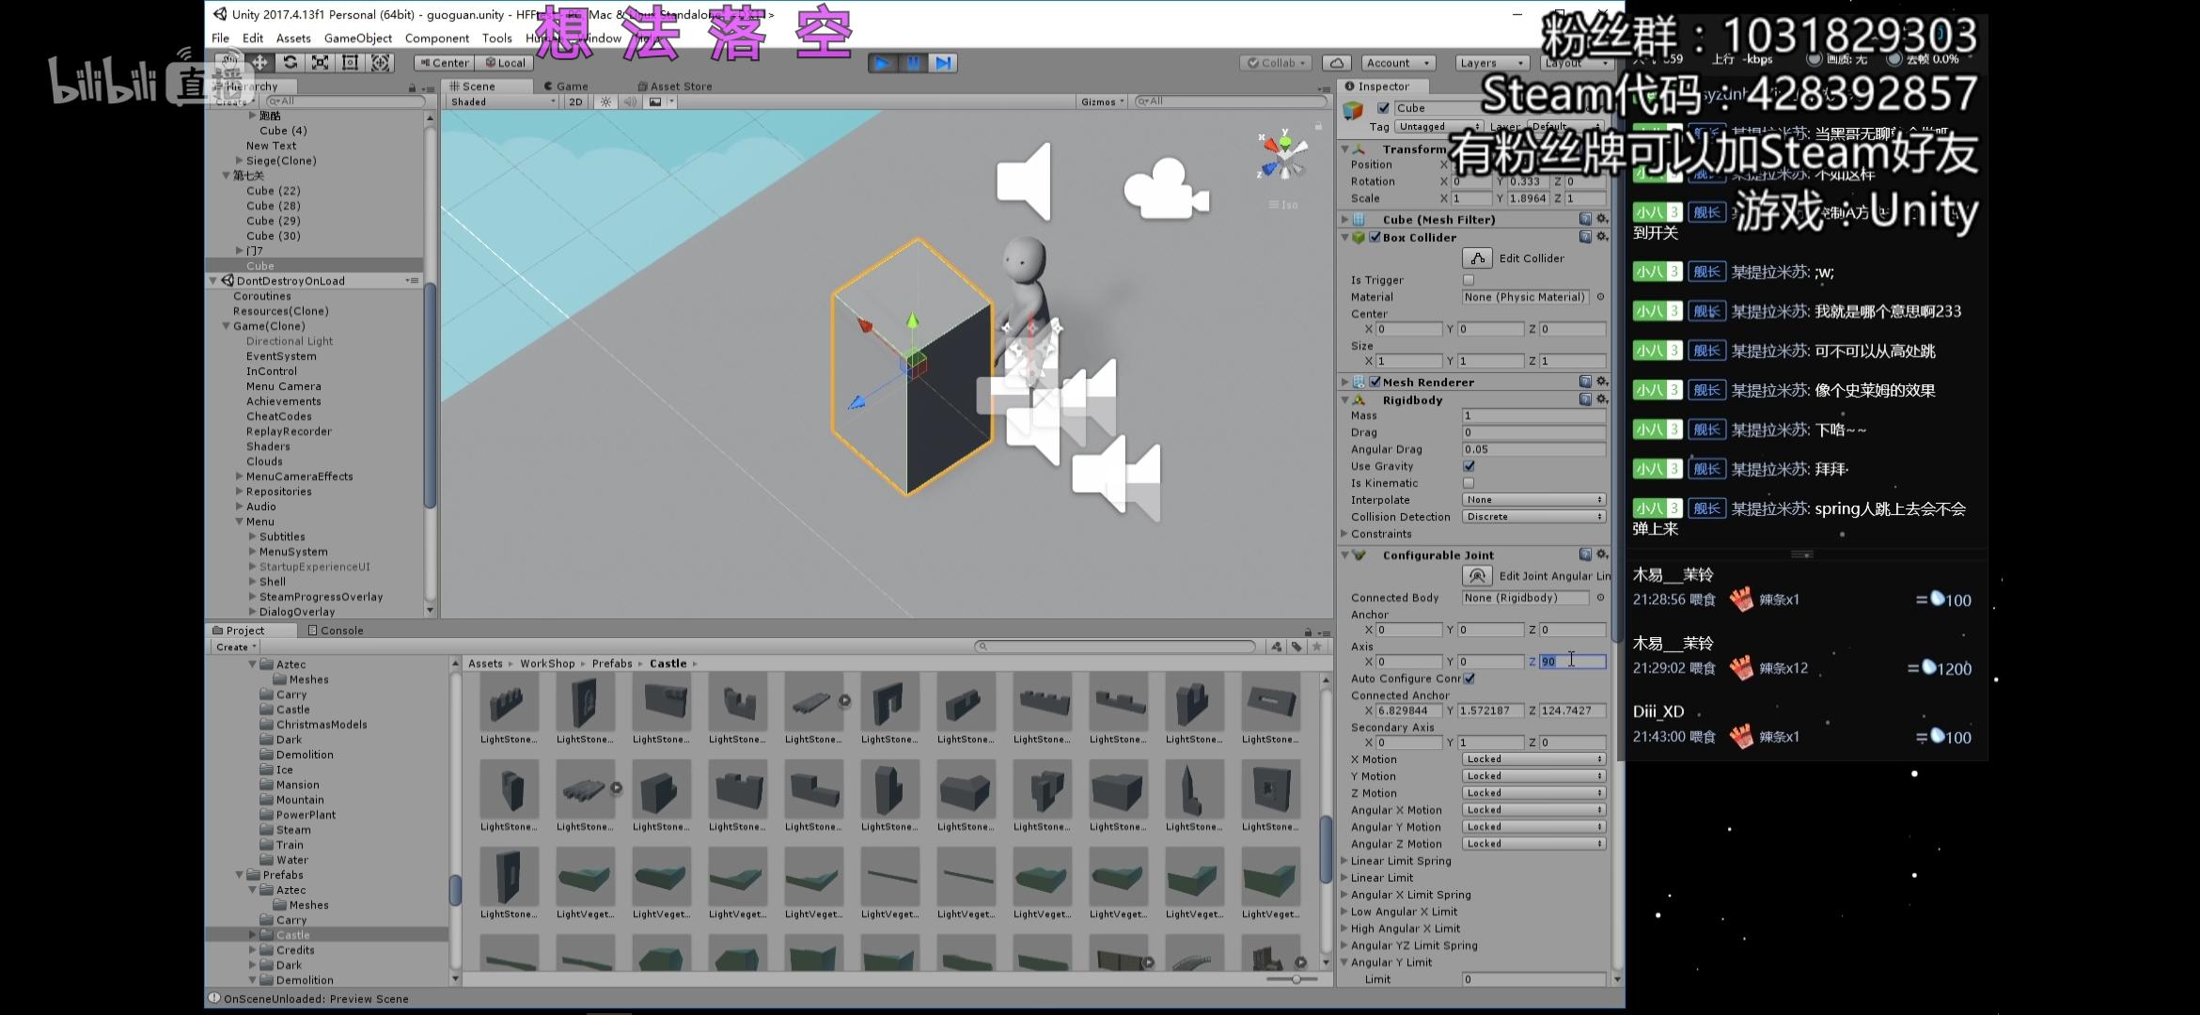Collapse DontDestroyOnLoad scene in Hierarchy
Viewport: 2200px width, 1015px height.
[213, 281]
